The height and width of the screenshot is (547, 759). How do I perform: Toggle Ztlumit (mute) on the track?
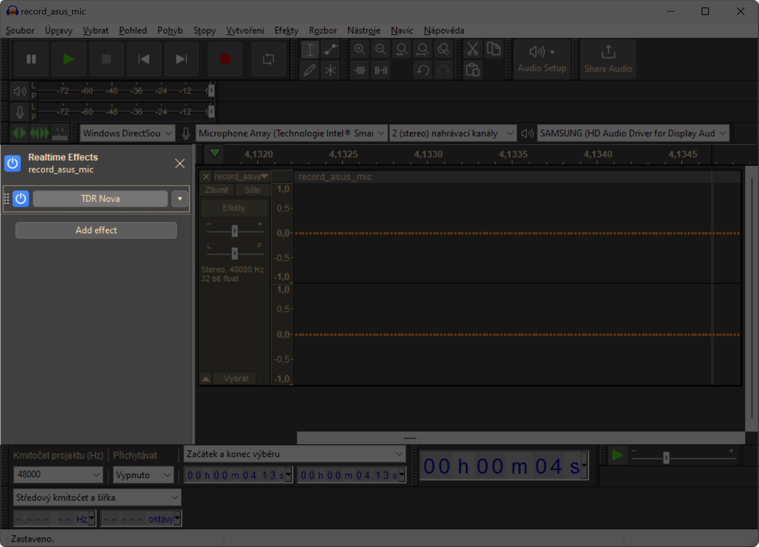[x=216, y=190]
